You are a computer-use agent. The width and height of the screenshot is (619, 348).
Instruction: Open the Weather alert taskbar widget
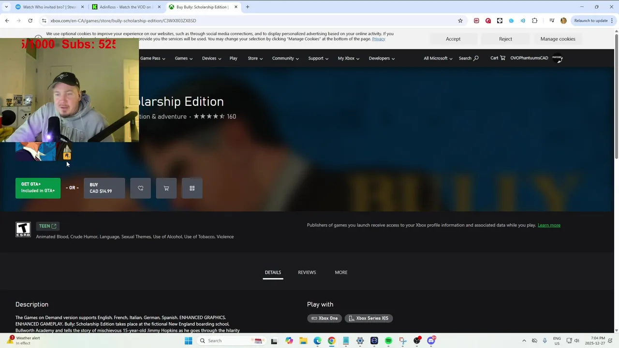coord(24,341)
